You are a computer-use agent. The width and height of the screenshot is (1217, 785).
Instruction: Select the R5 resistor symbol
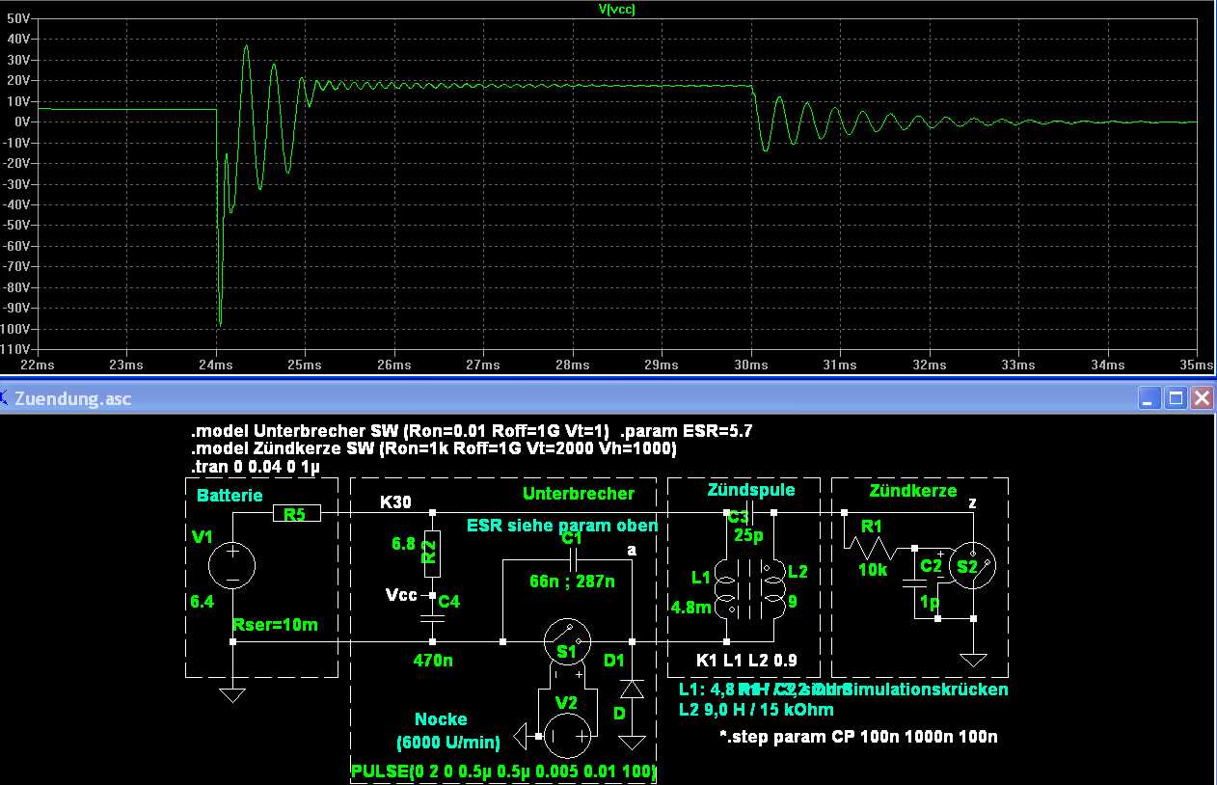pos(294,514)
